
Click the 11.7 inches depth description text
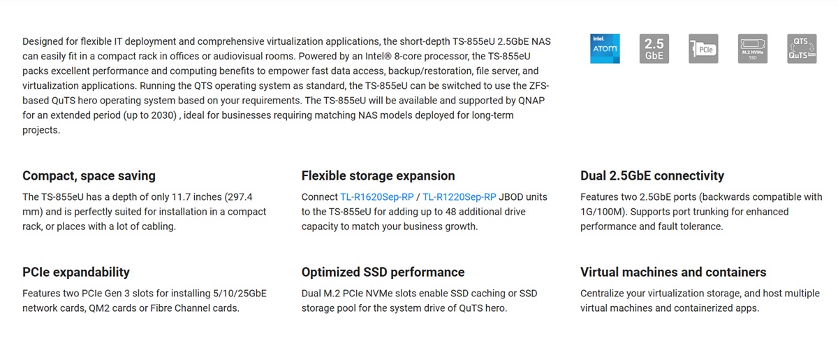(x=145, y=212)
